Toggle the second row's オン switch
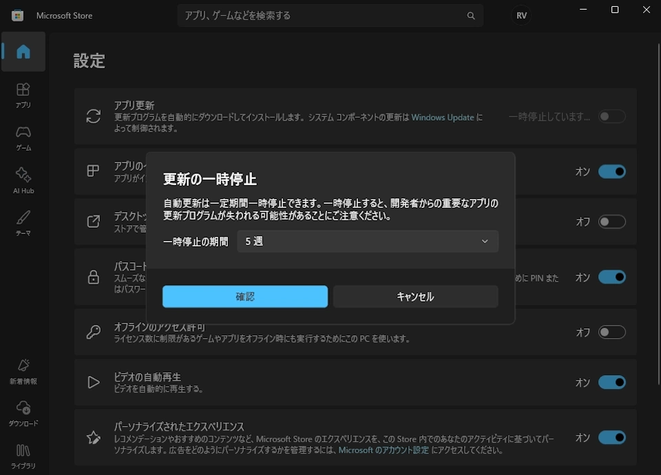The width and height of the screenshot is (661, 475). tap(611, 171)
